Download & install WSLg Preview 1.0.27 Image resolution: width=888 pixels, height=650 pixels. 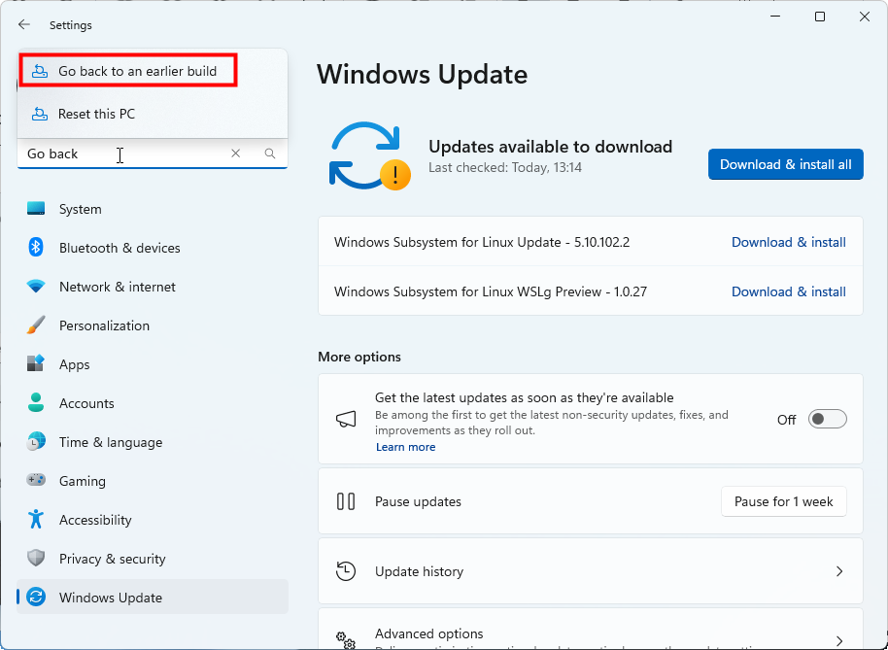click(788, 291)
